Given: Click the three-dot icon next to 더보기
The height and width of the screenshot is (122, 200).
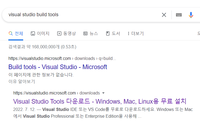Looking at the screenshot, I should pyautogui.click(x=129, y=33).
